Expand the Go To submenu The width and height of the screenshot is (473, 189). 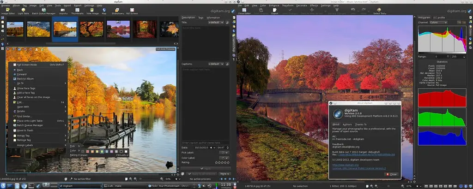click(x=38, y=83)
